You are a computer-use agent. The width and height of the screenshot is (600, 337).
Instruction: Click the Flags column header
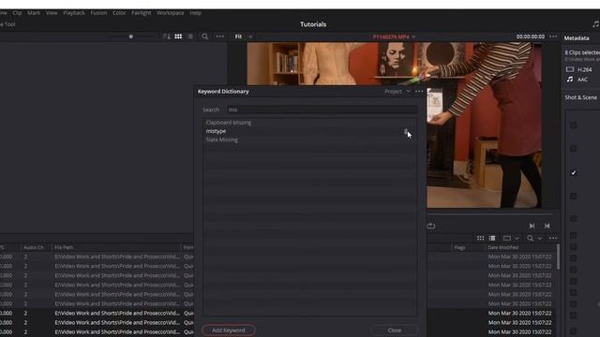pyautogui.click(x=459, y=247)
